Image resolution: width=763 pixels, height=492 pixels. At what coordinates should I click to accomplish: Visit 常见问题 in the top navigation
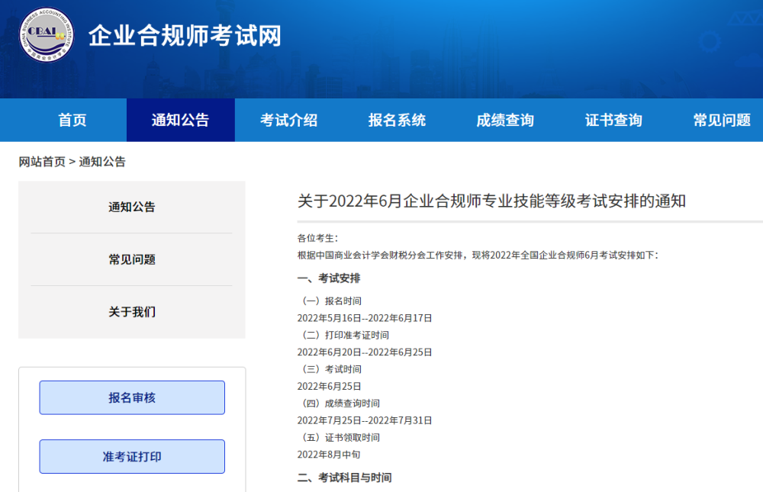pos(722,121)
